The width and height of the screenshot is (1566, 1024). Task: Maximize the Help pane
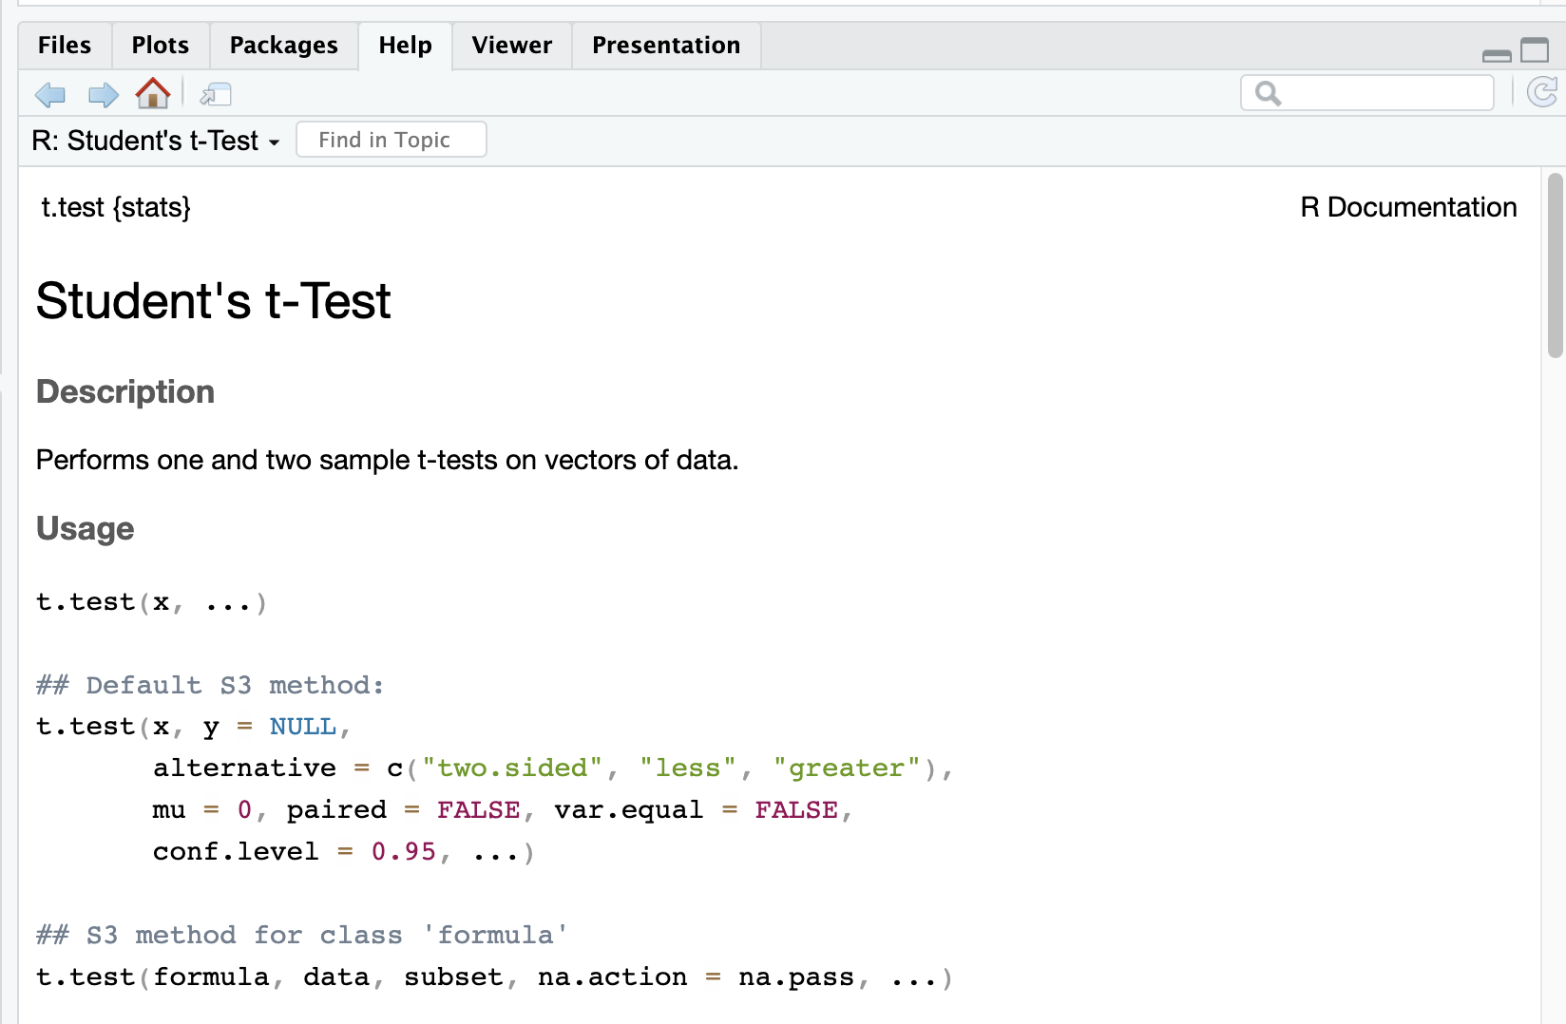1534,50
